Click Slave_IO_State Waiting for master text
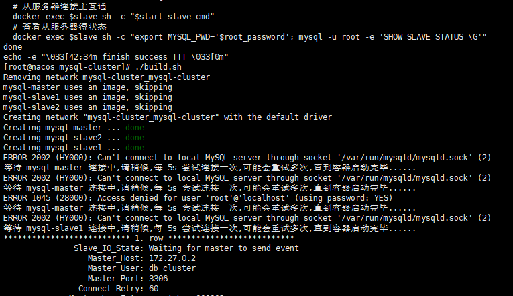This screenshot has width=513, height=296. click(186, 248)
